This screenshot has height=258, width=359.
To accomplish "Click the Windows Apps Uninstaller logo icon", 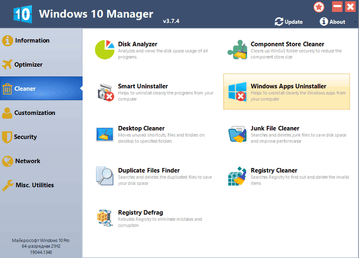I will pyautogui.click(x=237, y=92).
